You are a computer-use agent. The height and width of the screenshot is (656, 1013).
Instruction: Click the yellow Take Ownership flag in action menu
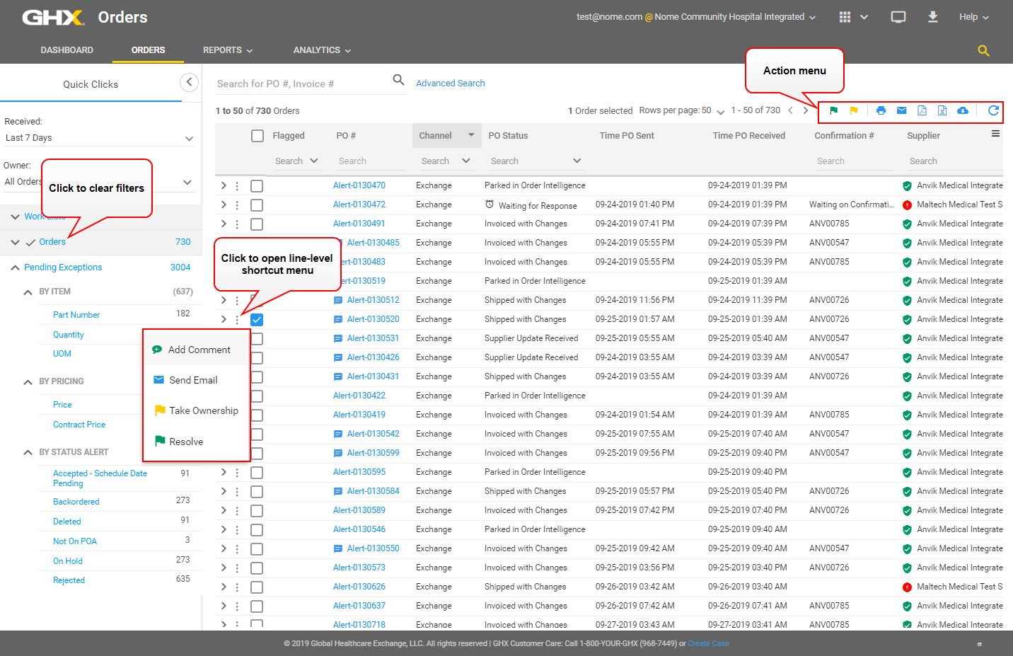854,110
